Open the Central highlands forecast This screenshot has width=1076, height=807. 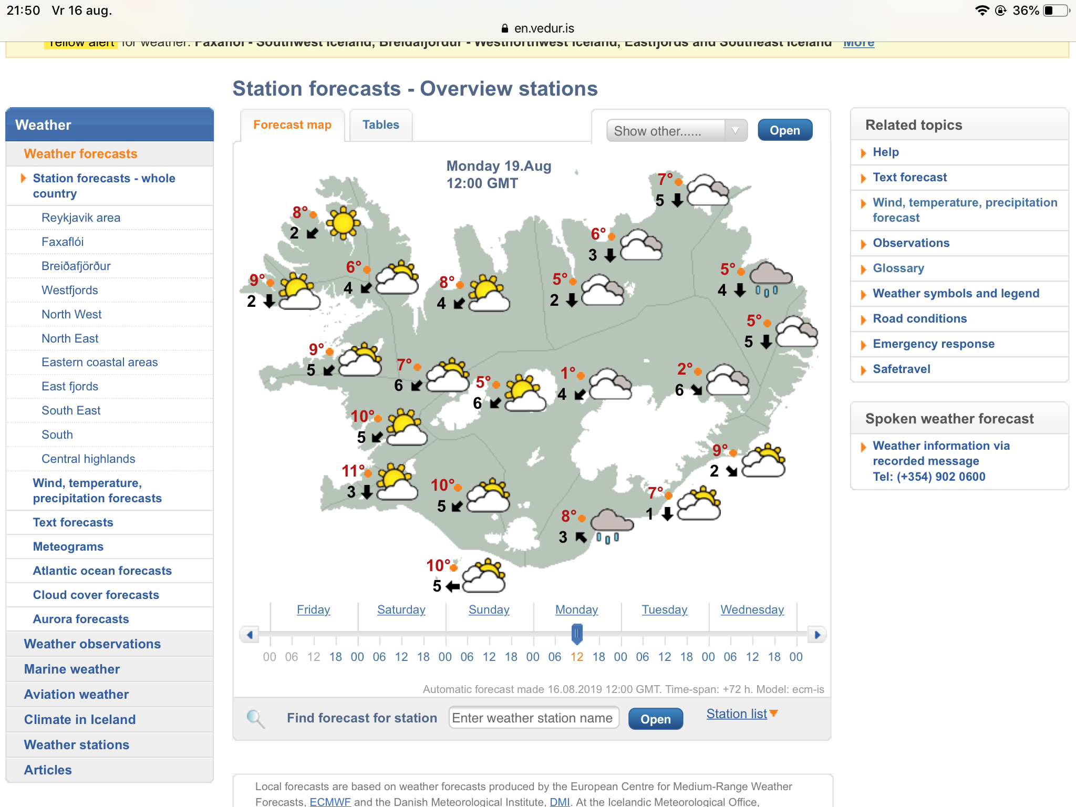tap(88, 459)
